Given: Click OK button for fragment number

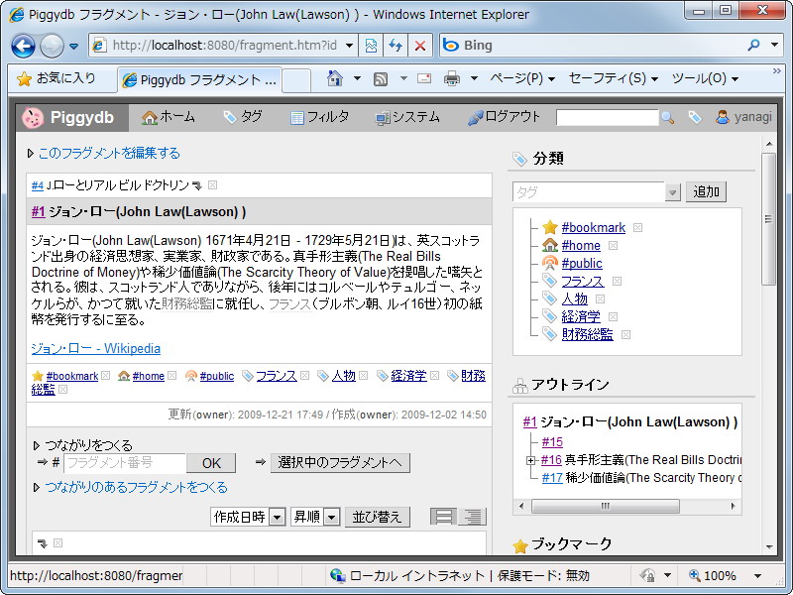Looking at the screenshot, I should 211,463.
